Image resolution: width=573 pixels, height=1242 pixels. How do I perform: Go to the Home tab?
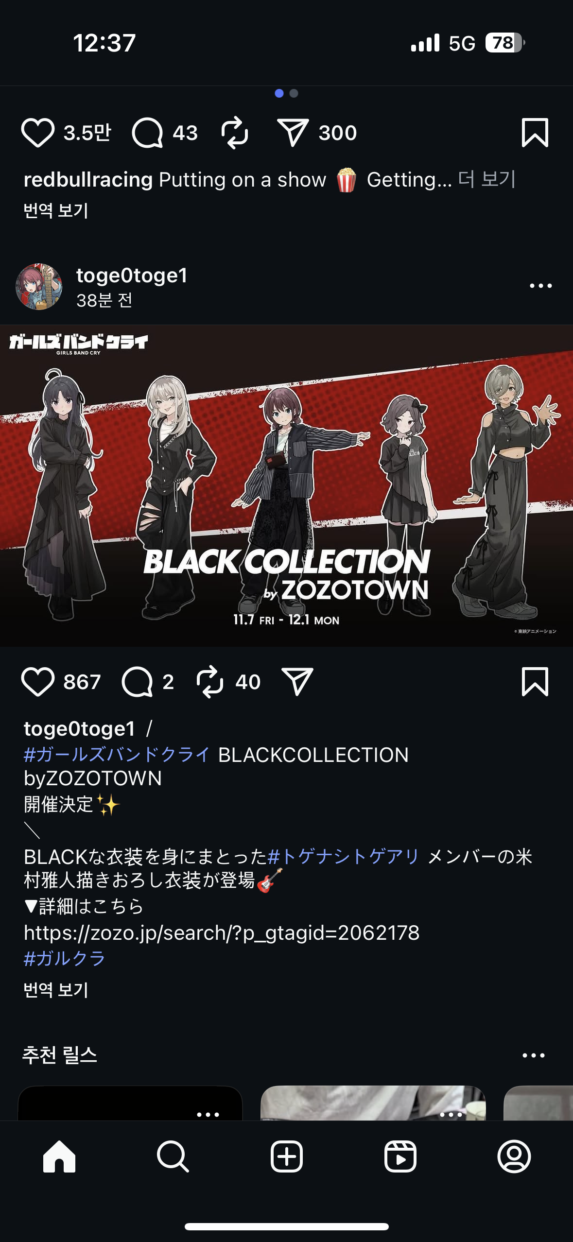click(x=59, y=1156)
